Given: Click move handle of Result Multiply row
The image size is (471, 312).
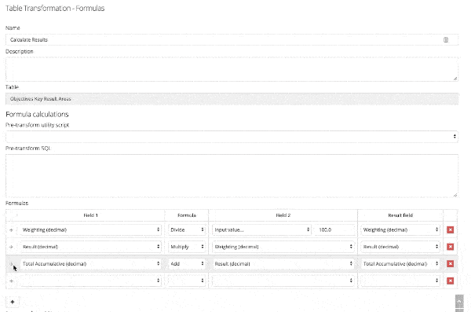Looking at the screenshot, I should coord(11,247).
